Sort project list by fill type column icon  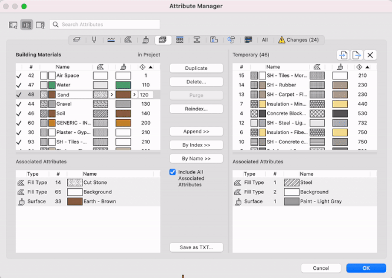click(x=100, y=67)
